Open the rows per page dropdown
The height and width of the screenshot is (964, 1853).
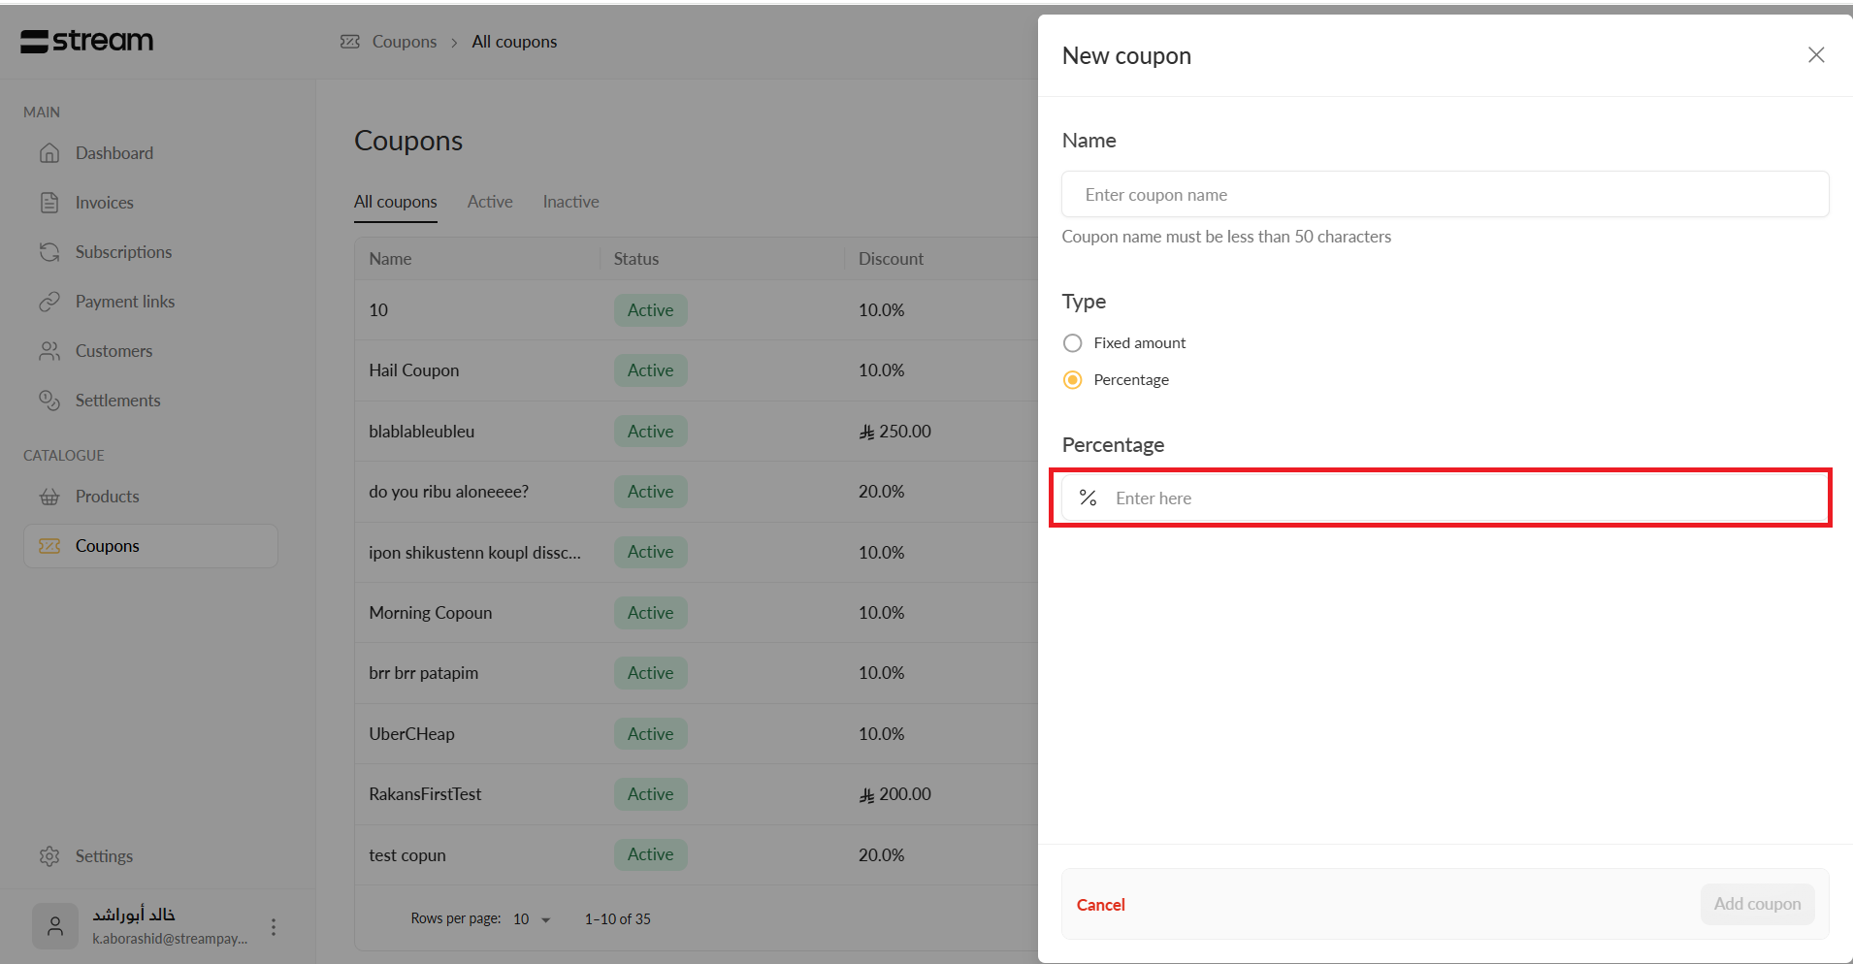(532, 919)
